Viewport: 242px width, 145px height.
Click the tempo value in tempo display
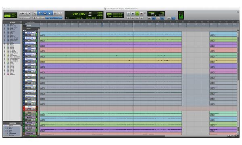tap(161, 15)
